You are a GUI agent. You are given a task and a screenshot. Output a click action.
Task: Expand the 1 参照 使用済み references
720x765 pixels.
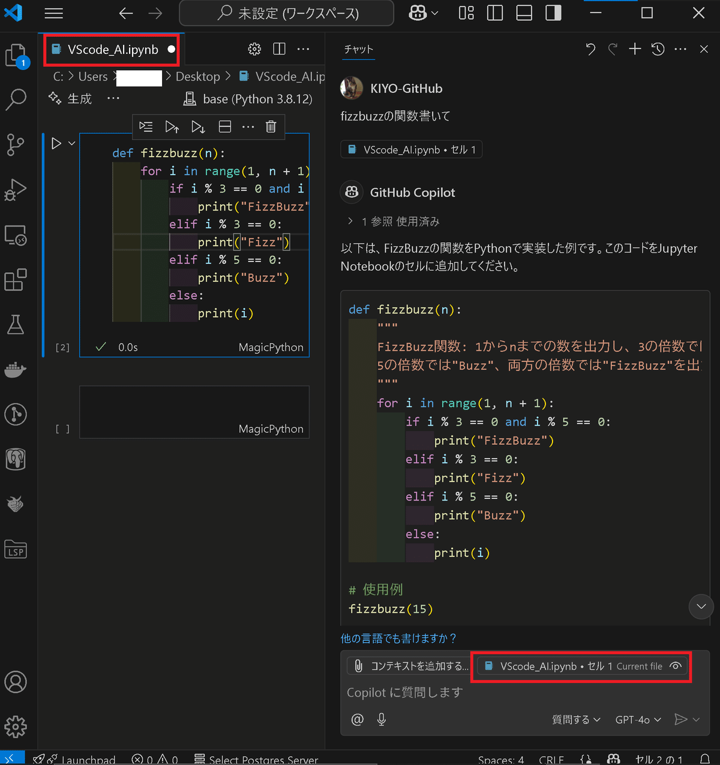pos(394,221)
